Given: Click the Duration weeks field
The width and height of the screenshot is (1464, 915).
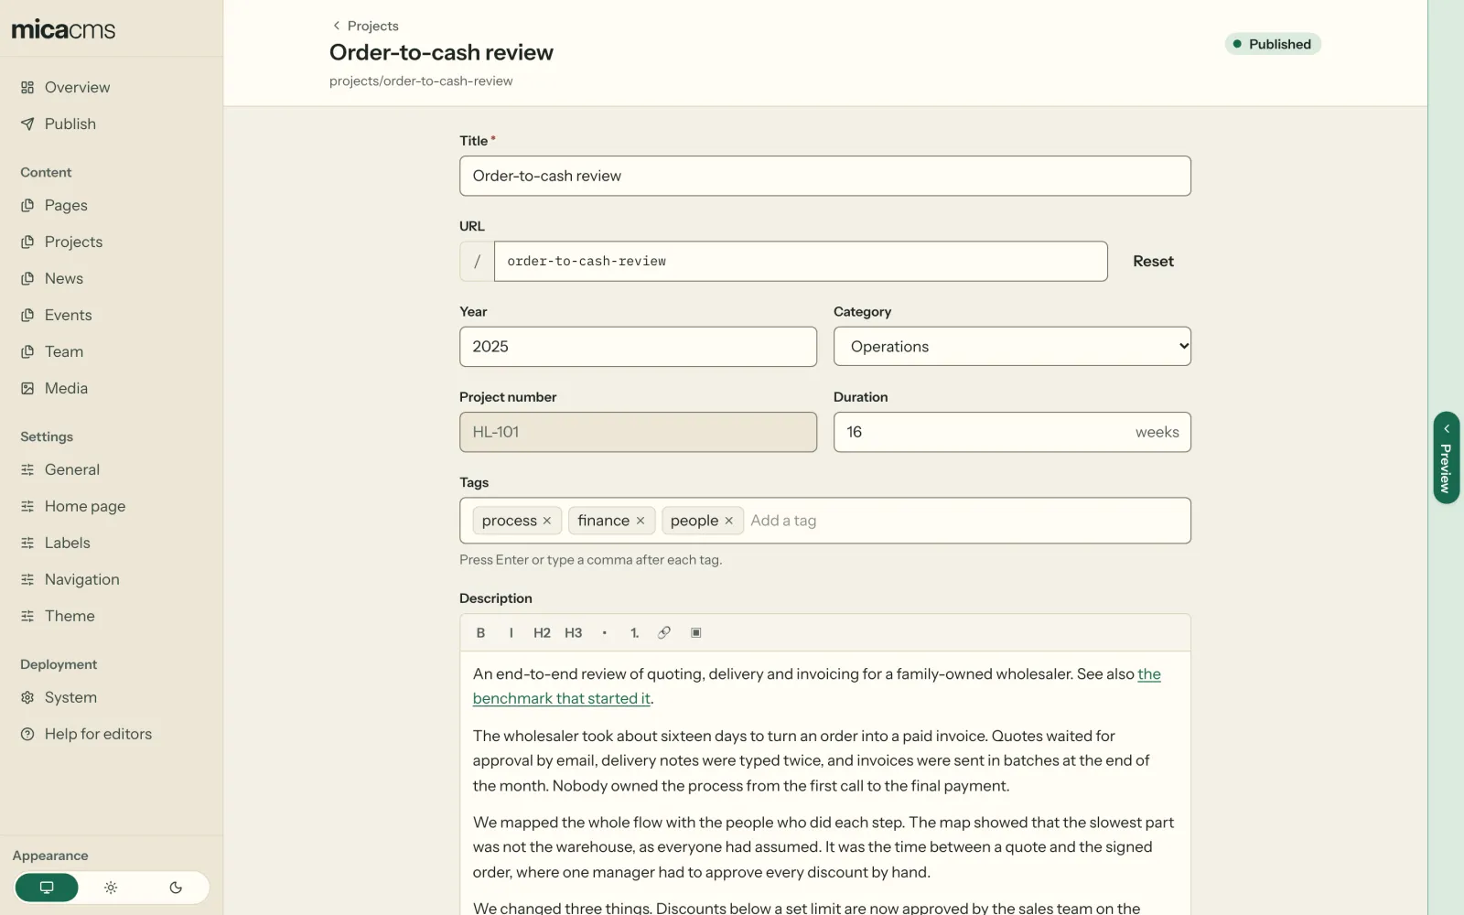Looking at the screenshot, I should [1012, 432].
